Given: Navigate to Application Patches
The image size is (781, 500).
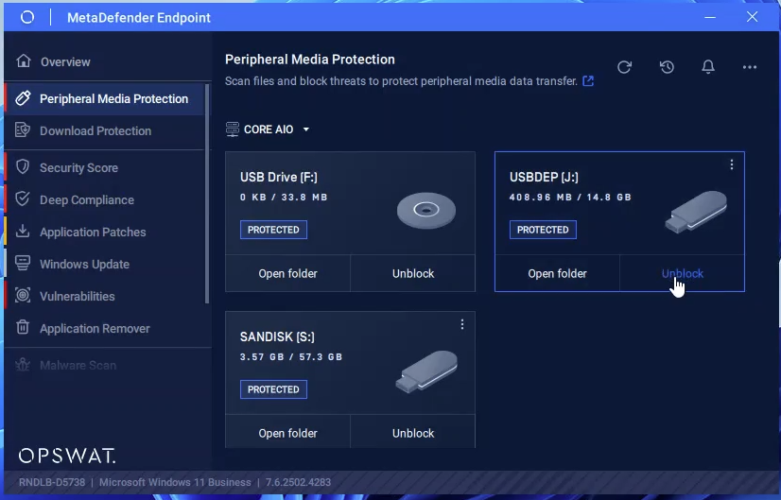Looking at the screenshot, I should point(105,233).
